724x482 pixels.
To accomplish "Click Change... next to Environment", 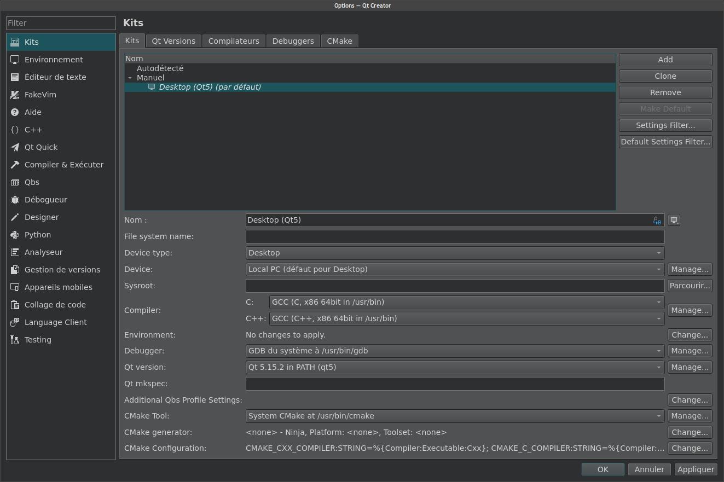I will click(690, 335).
